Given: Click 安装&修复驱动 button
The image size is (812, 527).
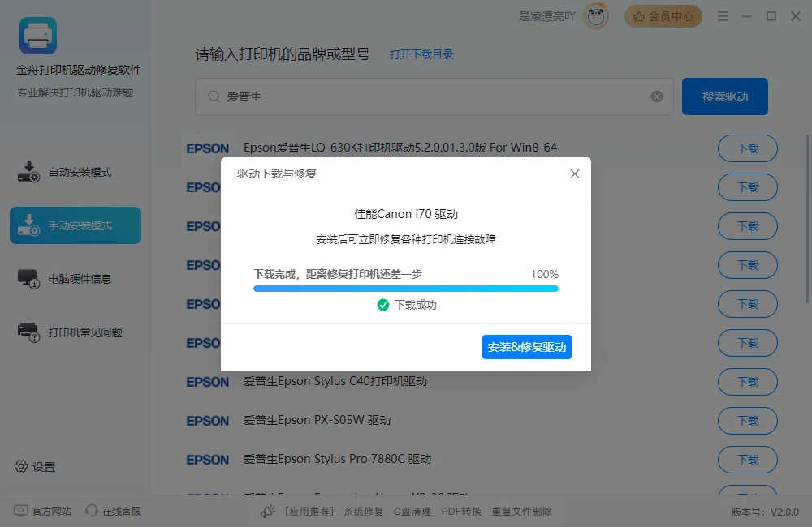Looking at the screenshot, I should [x=527, y=347].
